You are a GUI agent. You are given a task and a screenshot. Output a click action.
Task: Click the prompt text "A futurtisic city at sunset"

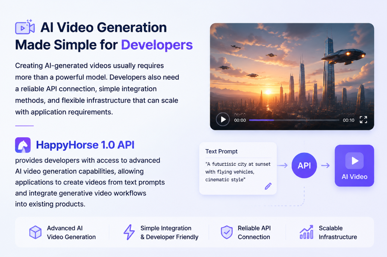click(238, 164)
